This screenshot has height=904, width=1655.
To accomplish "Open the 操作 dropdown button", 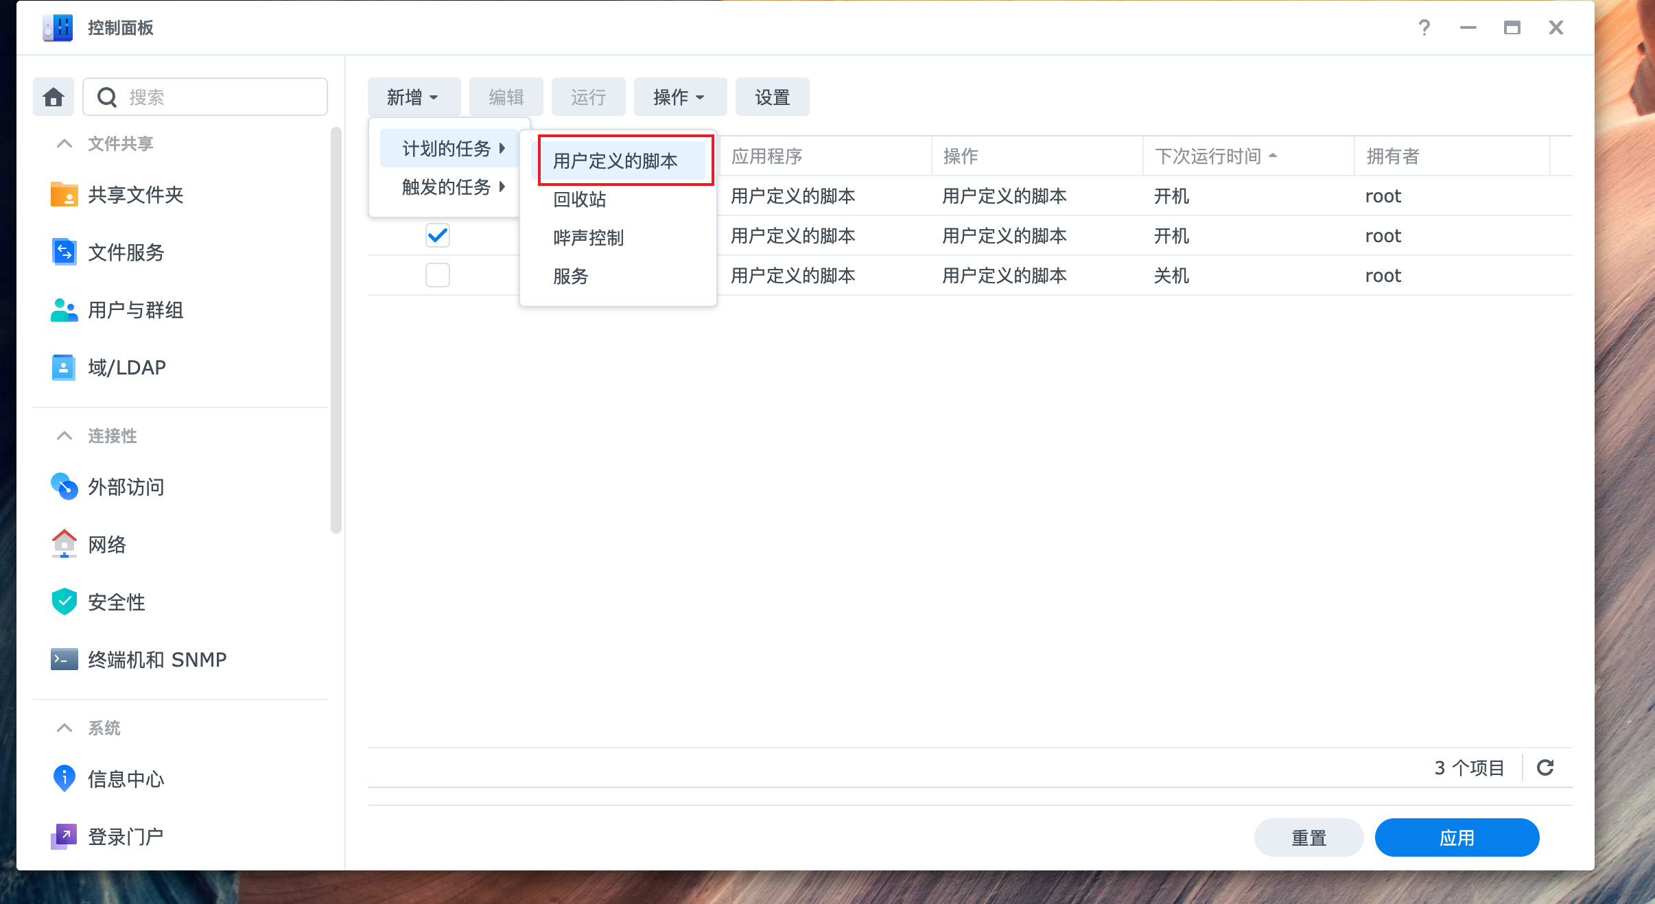I will [679, 97].
